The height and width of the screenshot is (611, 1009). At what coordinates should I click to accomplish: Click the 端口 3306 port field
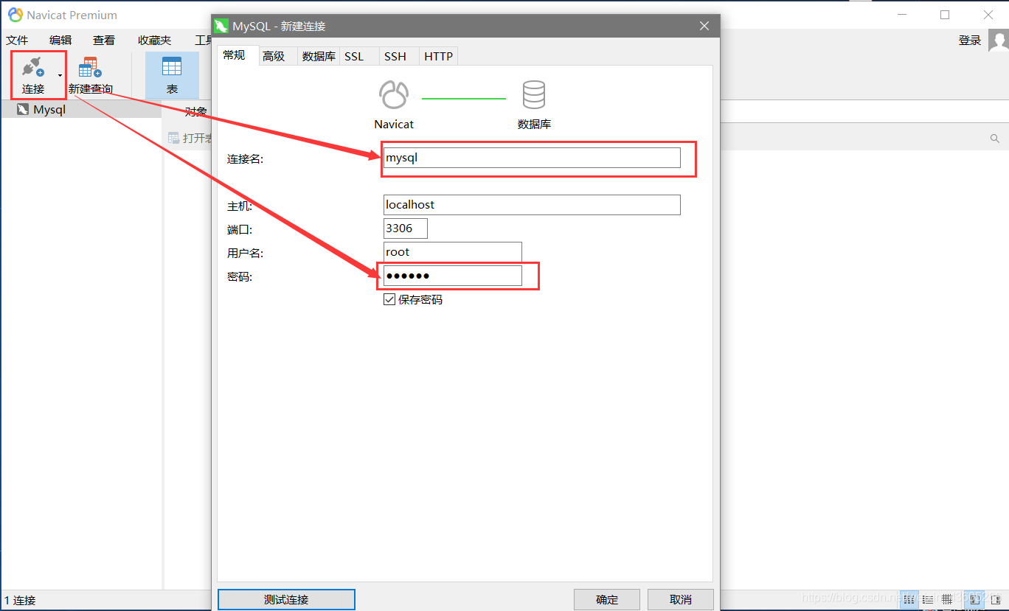(x=405, y=228)
